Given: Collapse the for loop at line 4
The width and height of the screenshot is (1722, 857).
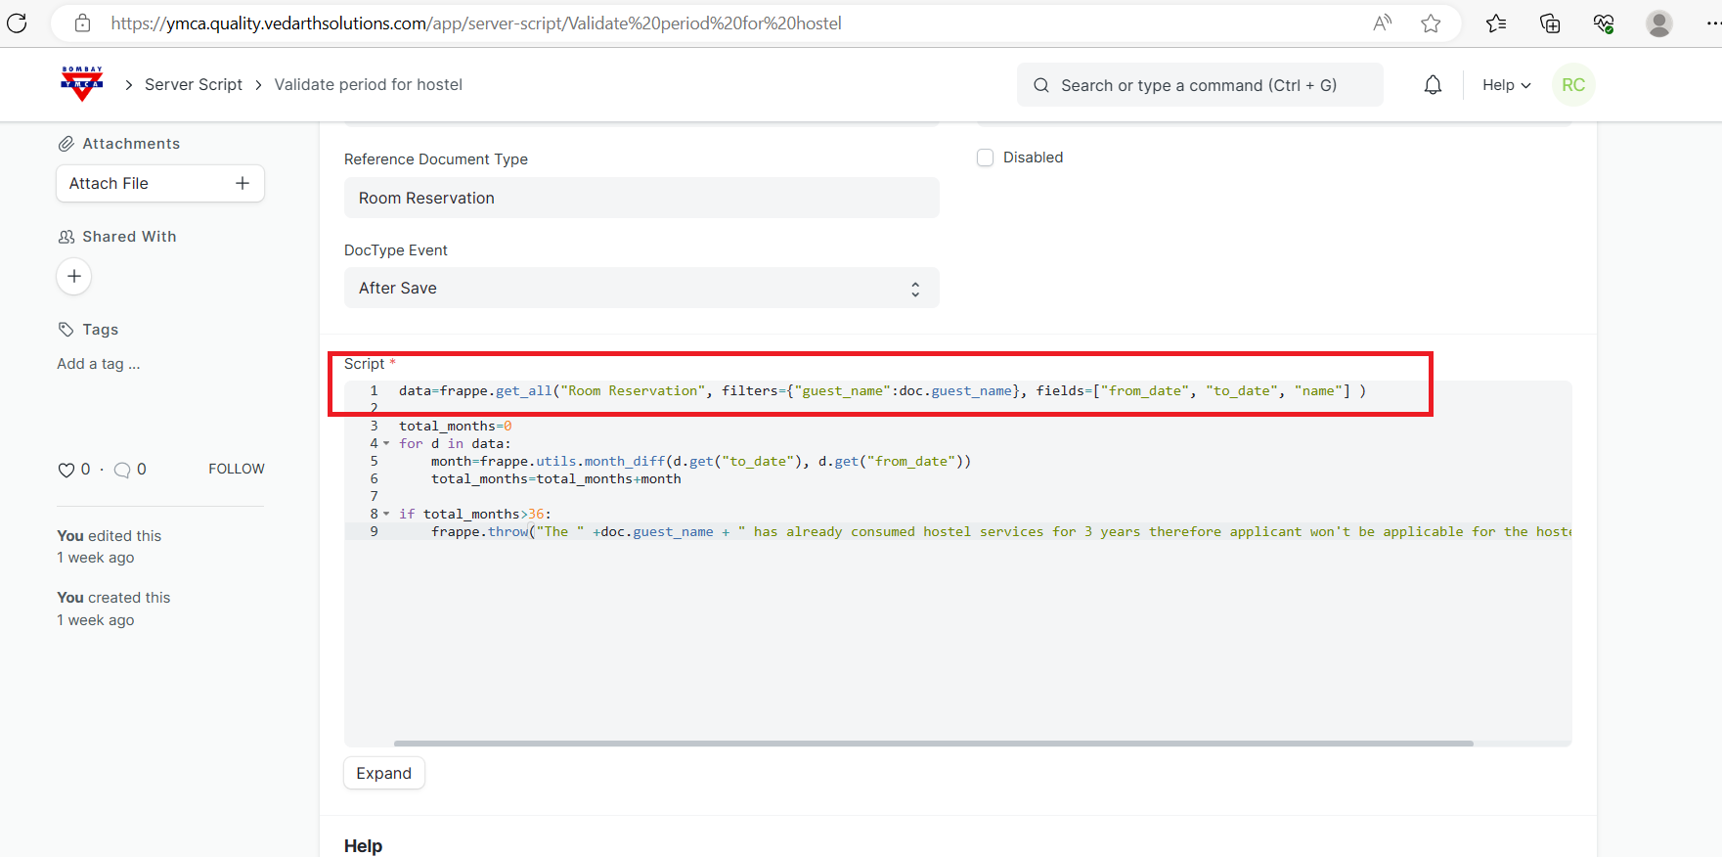Looking at the screenshot, I should pyautogui.click(x=386, y=444).
